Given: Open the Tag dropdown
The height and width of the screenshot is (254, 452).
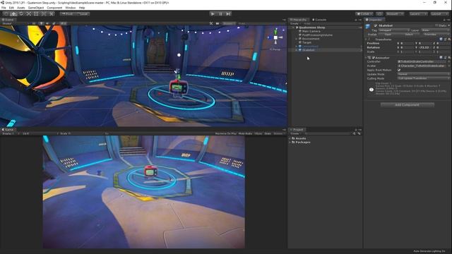Looking at the screenshot, I should pos(394,30).
